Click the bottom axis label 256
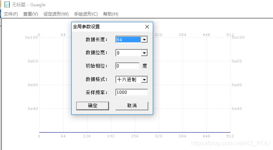 (x=134, y=136)
